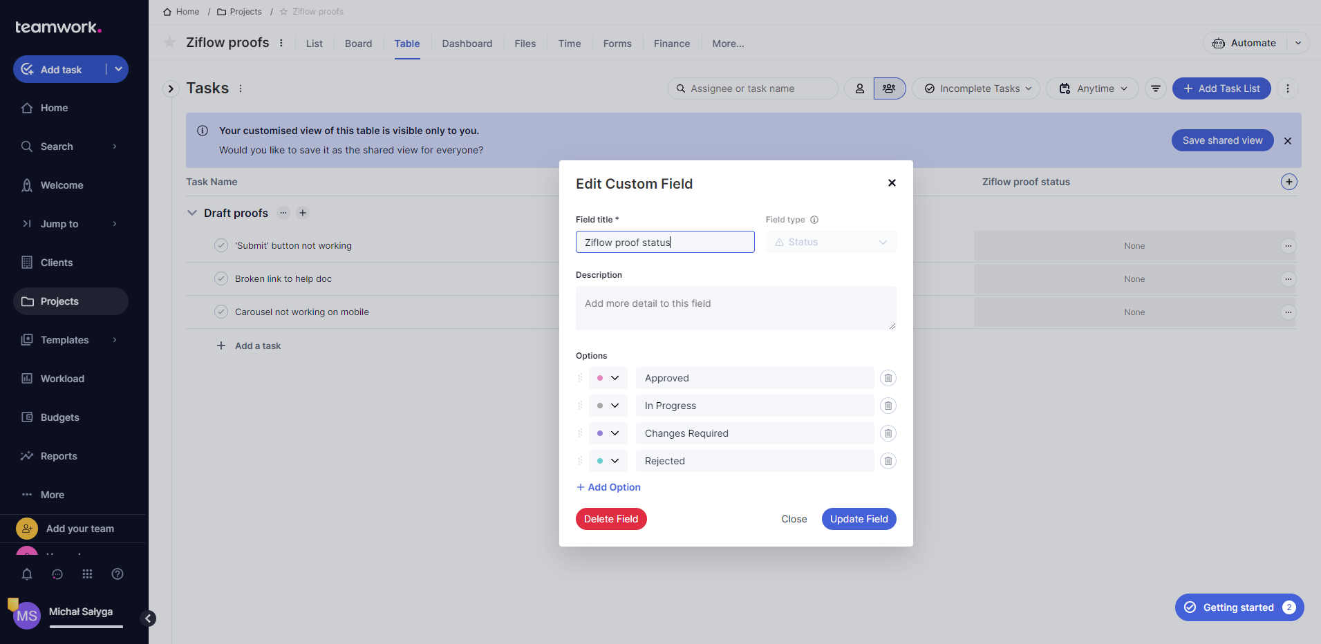
Task: Open the Dashboard tab
Action: point(467,44)
